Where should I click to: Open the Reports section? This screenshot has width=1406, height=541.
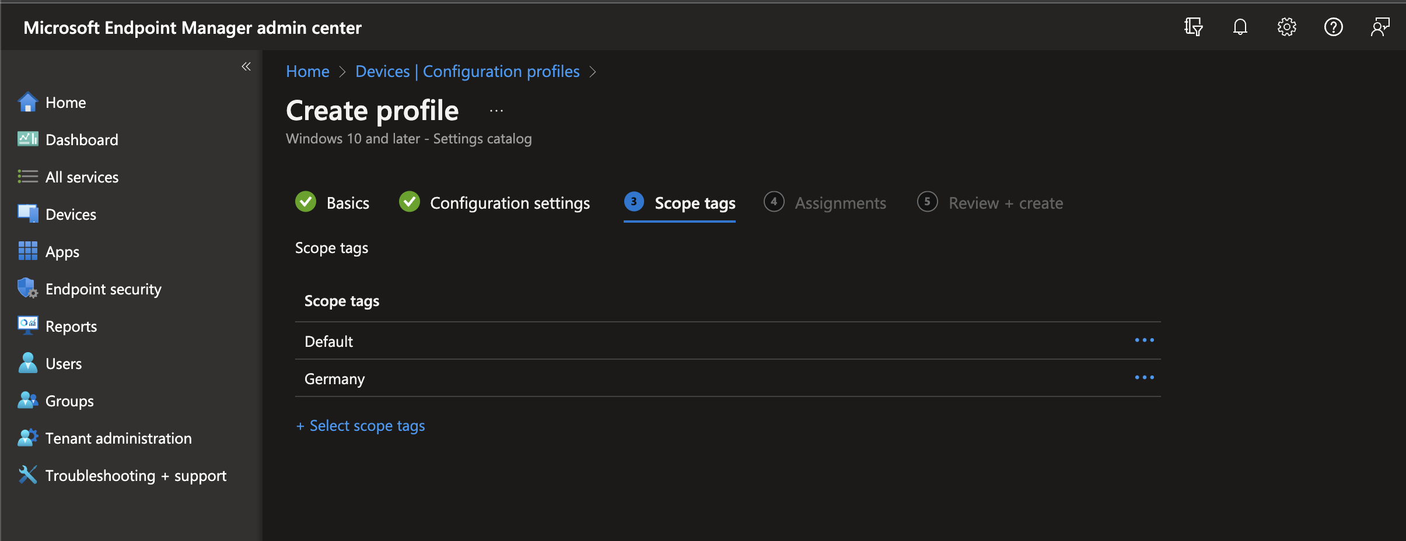tap(71, 326)
